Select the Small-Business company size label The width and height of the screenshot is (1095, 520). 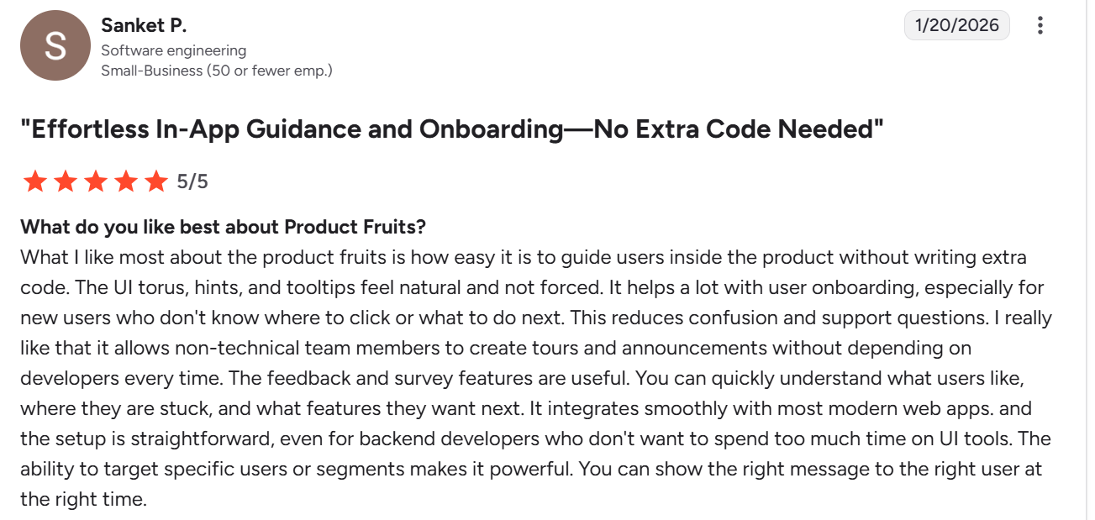[217, 71]
